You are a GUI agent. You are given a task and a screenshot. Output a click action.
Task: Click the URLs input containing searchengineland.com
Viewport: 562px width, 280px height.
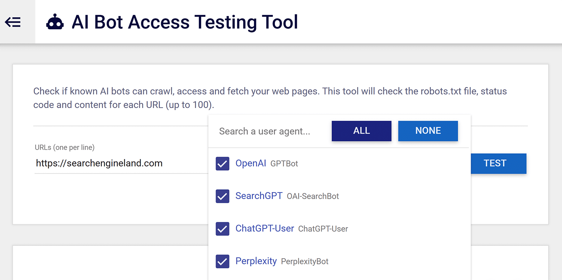click(121, 163)
